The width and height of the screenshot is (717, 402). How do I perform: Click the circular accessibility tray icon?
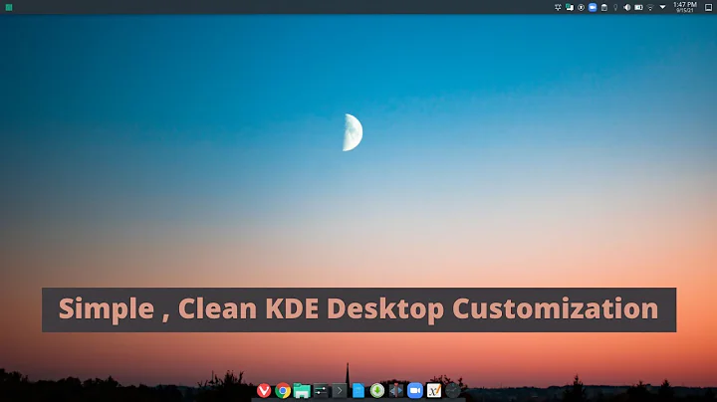click(x=581, y=7)
